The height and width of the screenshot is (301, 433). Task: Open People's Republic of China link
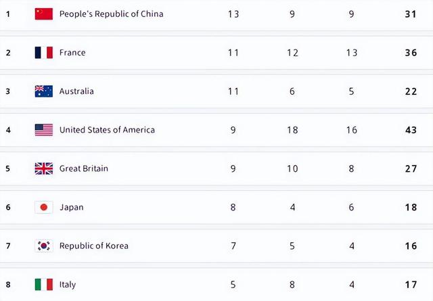[111, 14]
